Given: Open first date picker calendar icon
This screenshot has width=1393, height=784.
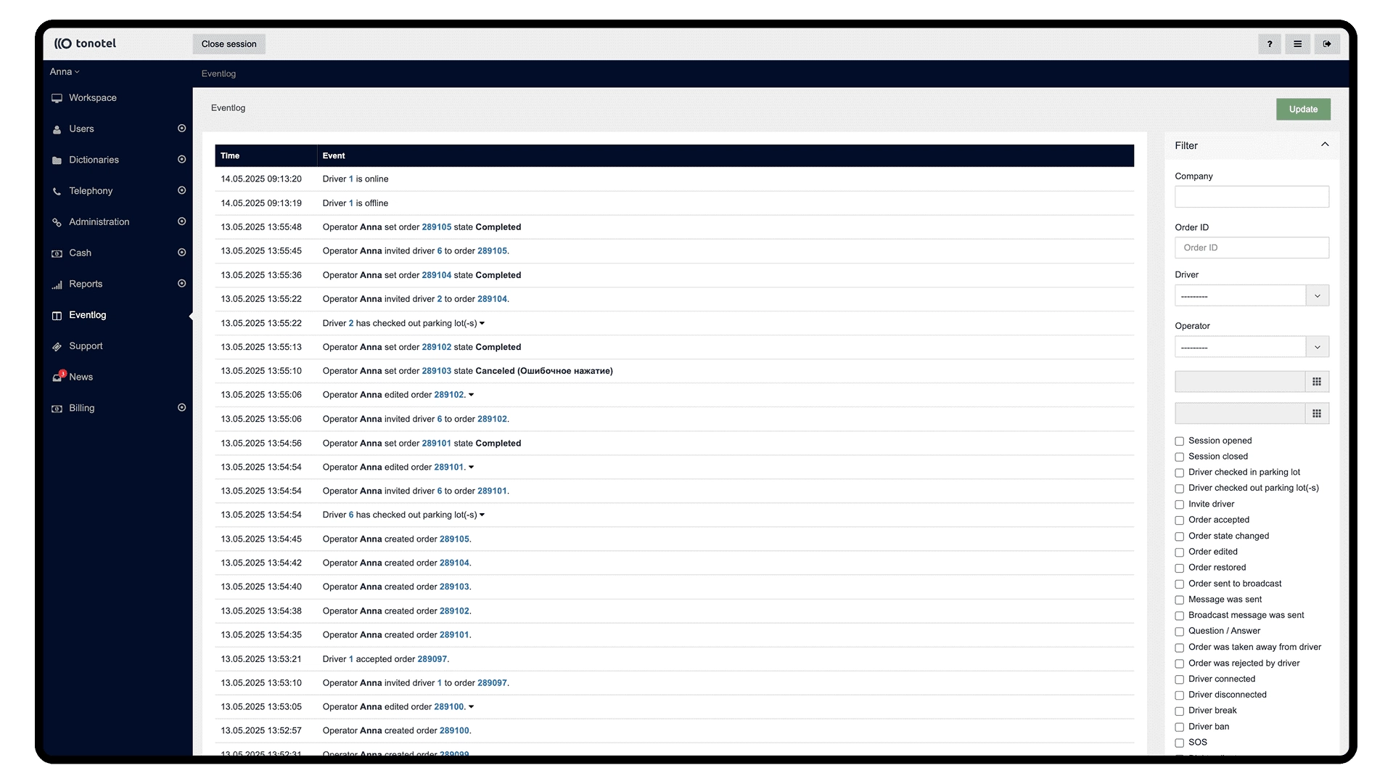Looking at the screenshot, I should click(x=1317, y=382).
